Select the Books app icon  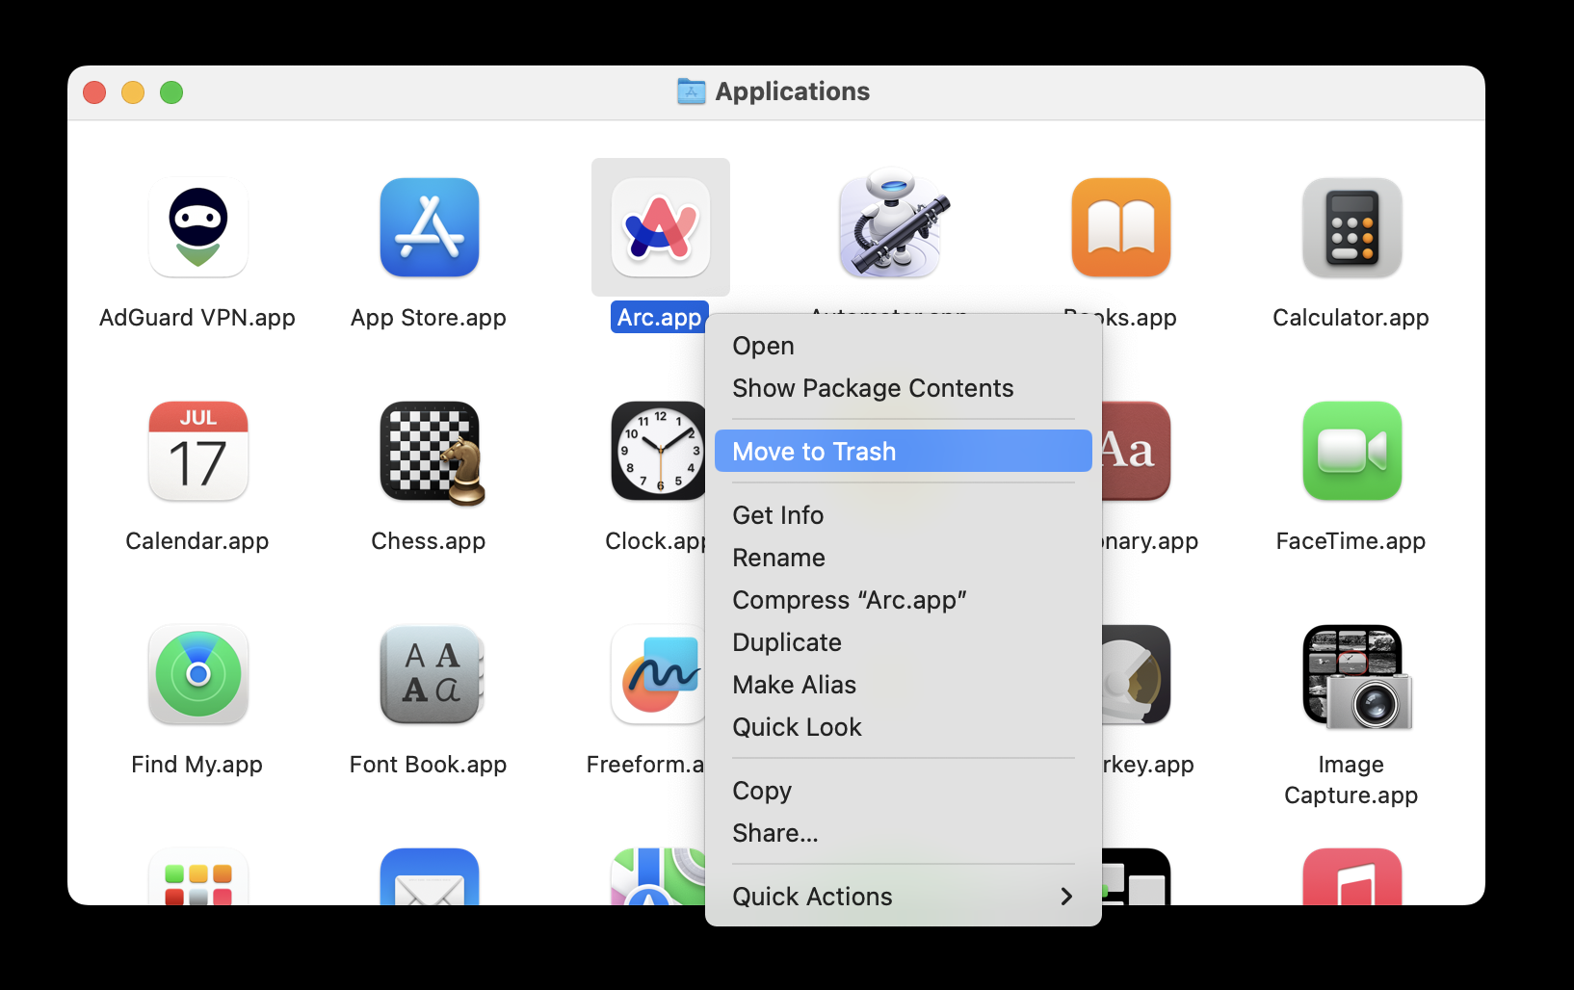[x=1120, y=227]
